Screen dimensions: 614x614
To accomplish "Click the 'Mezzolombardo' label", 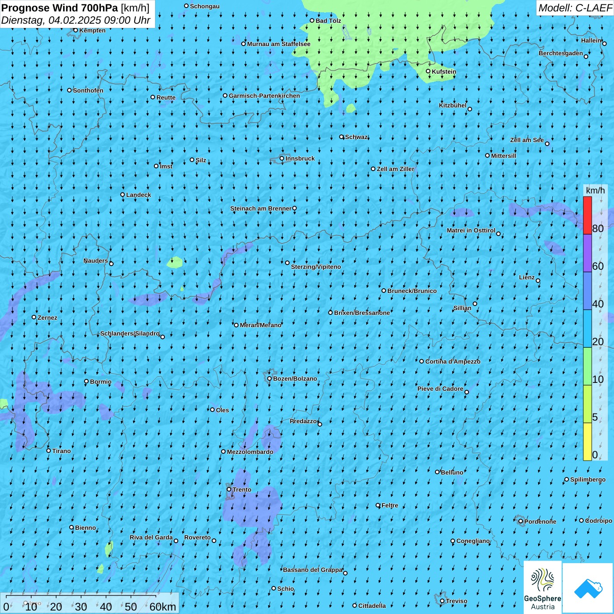I will click(x=250, y=452).
